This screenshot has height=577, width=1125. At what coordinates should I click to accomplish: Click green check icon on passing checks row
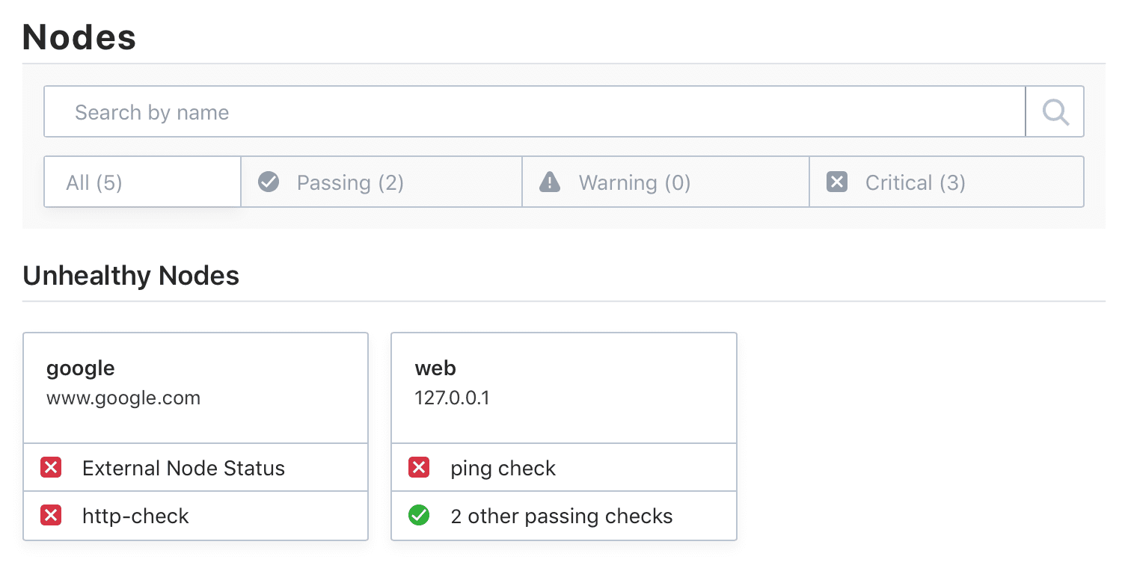(x=419, y=515)
